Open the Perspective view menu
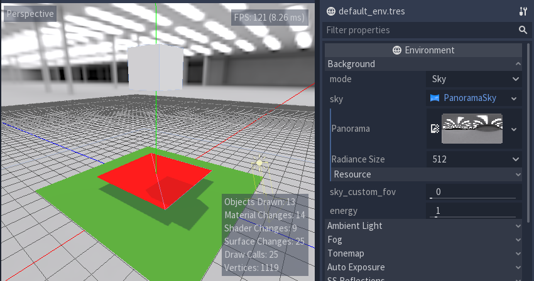The height and width of the screenshot is (281, 534). [30, 14]
